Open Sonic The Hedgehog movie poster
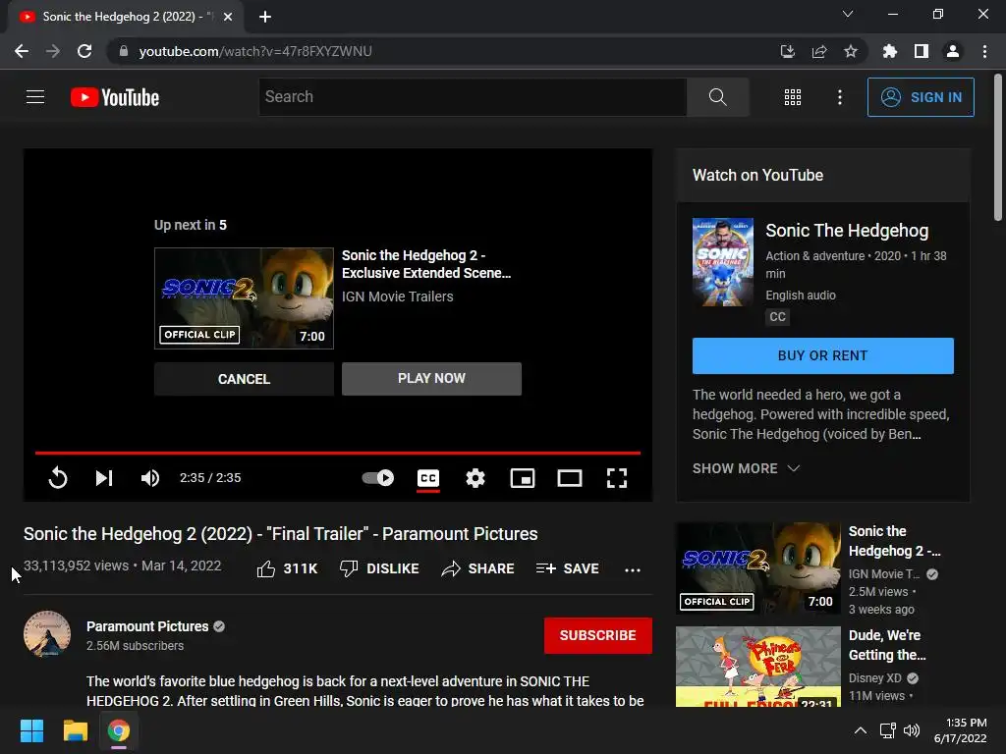 [723, 262]
